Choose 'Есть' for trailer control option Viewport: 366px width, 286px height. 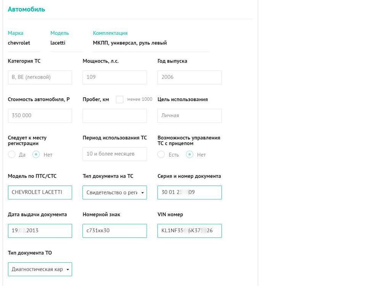coord(161,155)
